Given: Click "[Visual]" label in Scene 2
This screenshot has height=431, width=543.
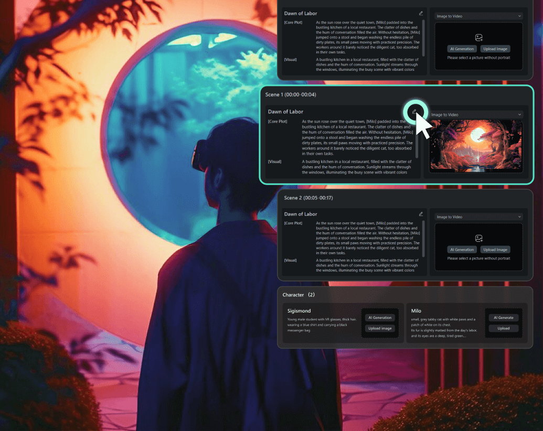Looking at the screenshot, I should 290,261.
